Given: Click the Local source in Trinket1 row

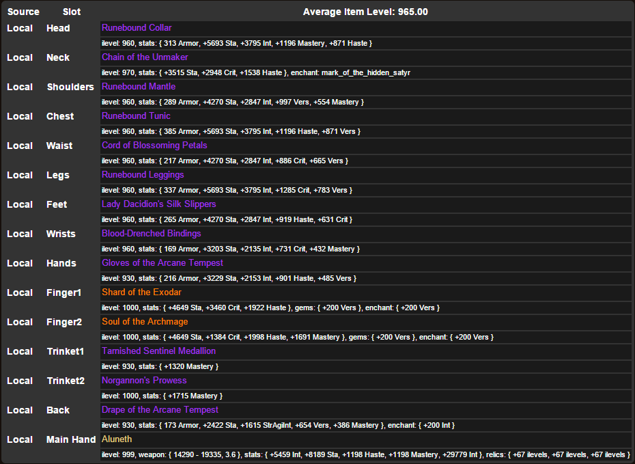Looking at the screenshot, I should pyautogui.click(x=19, y=351).
